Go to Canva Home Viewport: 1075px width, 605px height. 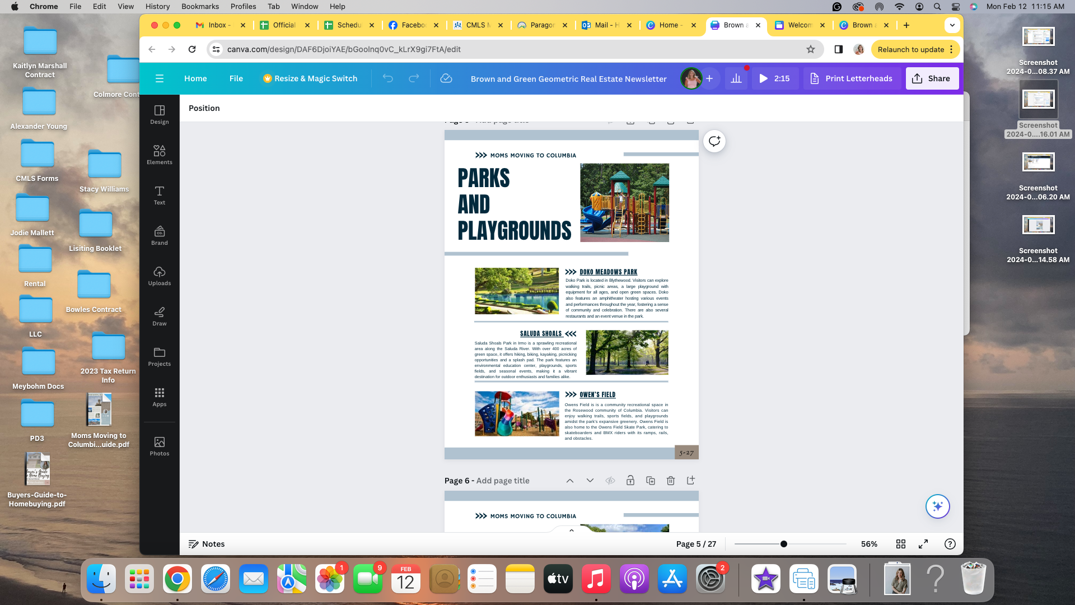(195, 78)
